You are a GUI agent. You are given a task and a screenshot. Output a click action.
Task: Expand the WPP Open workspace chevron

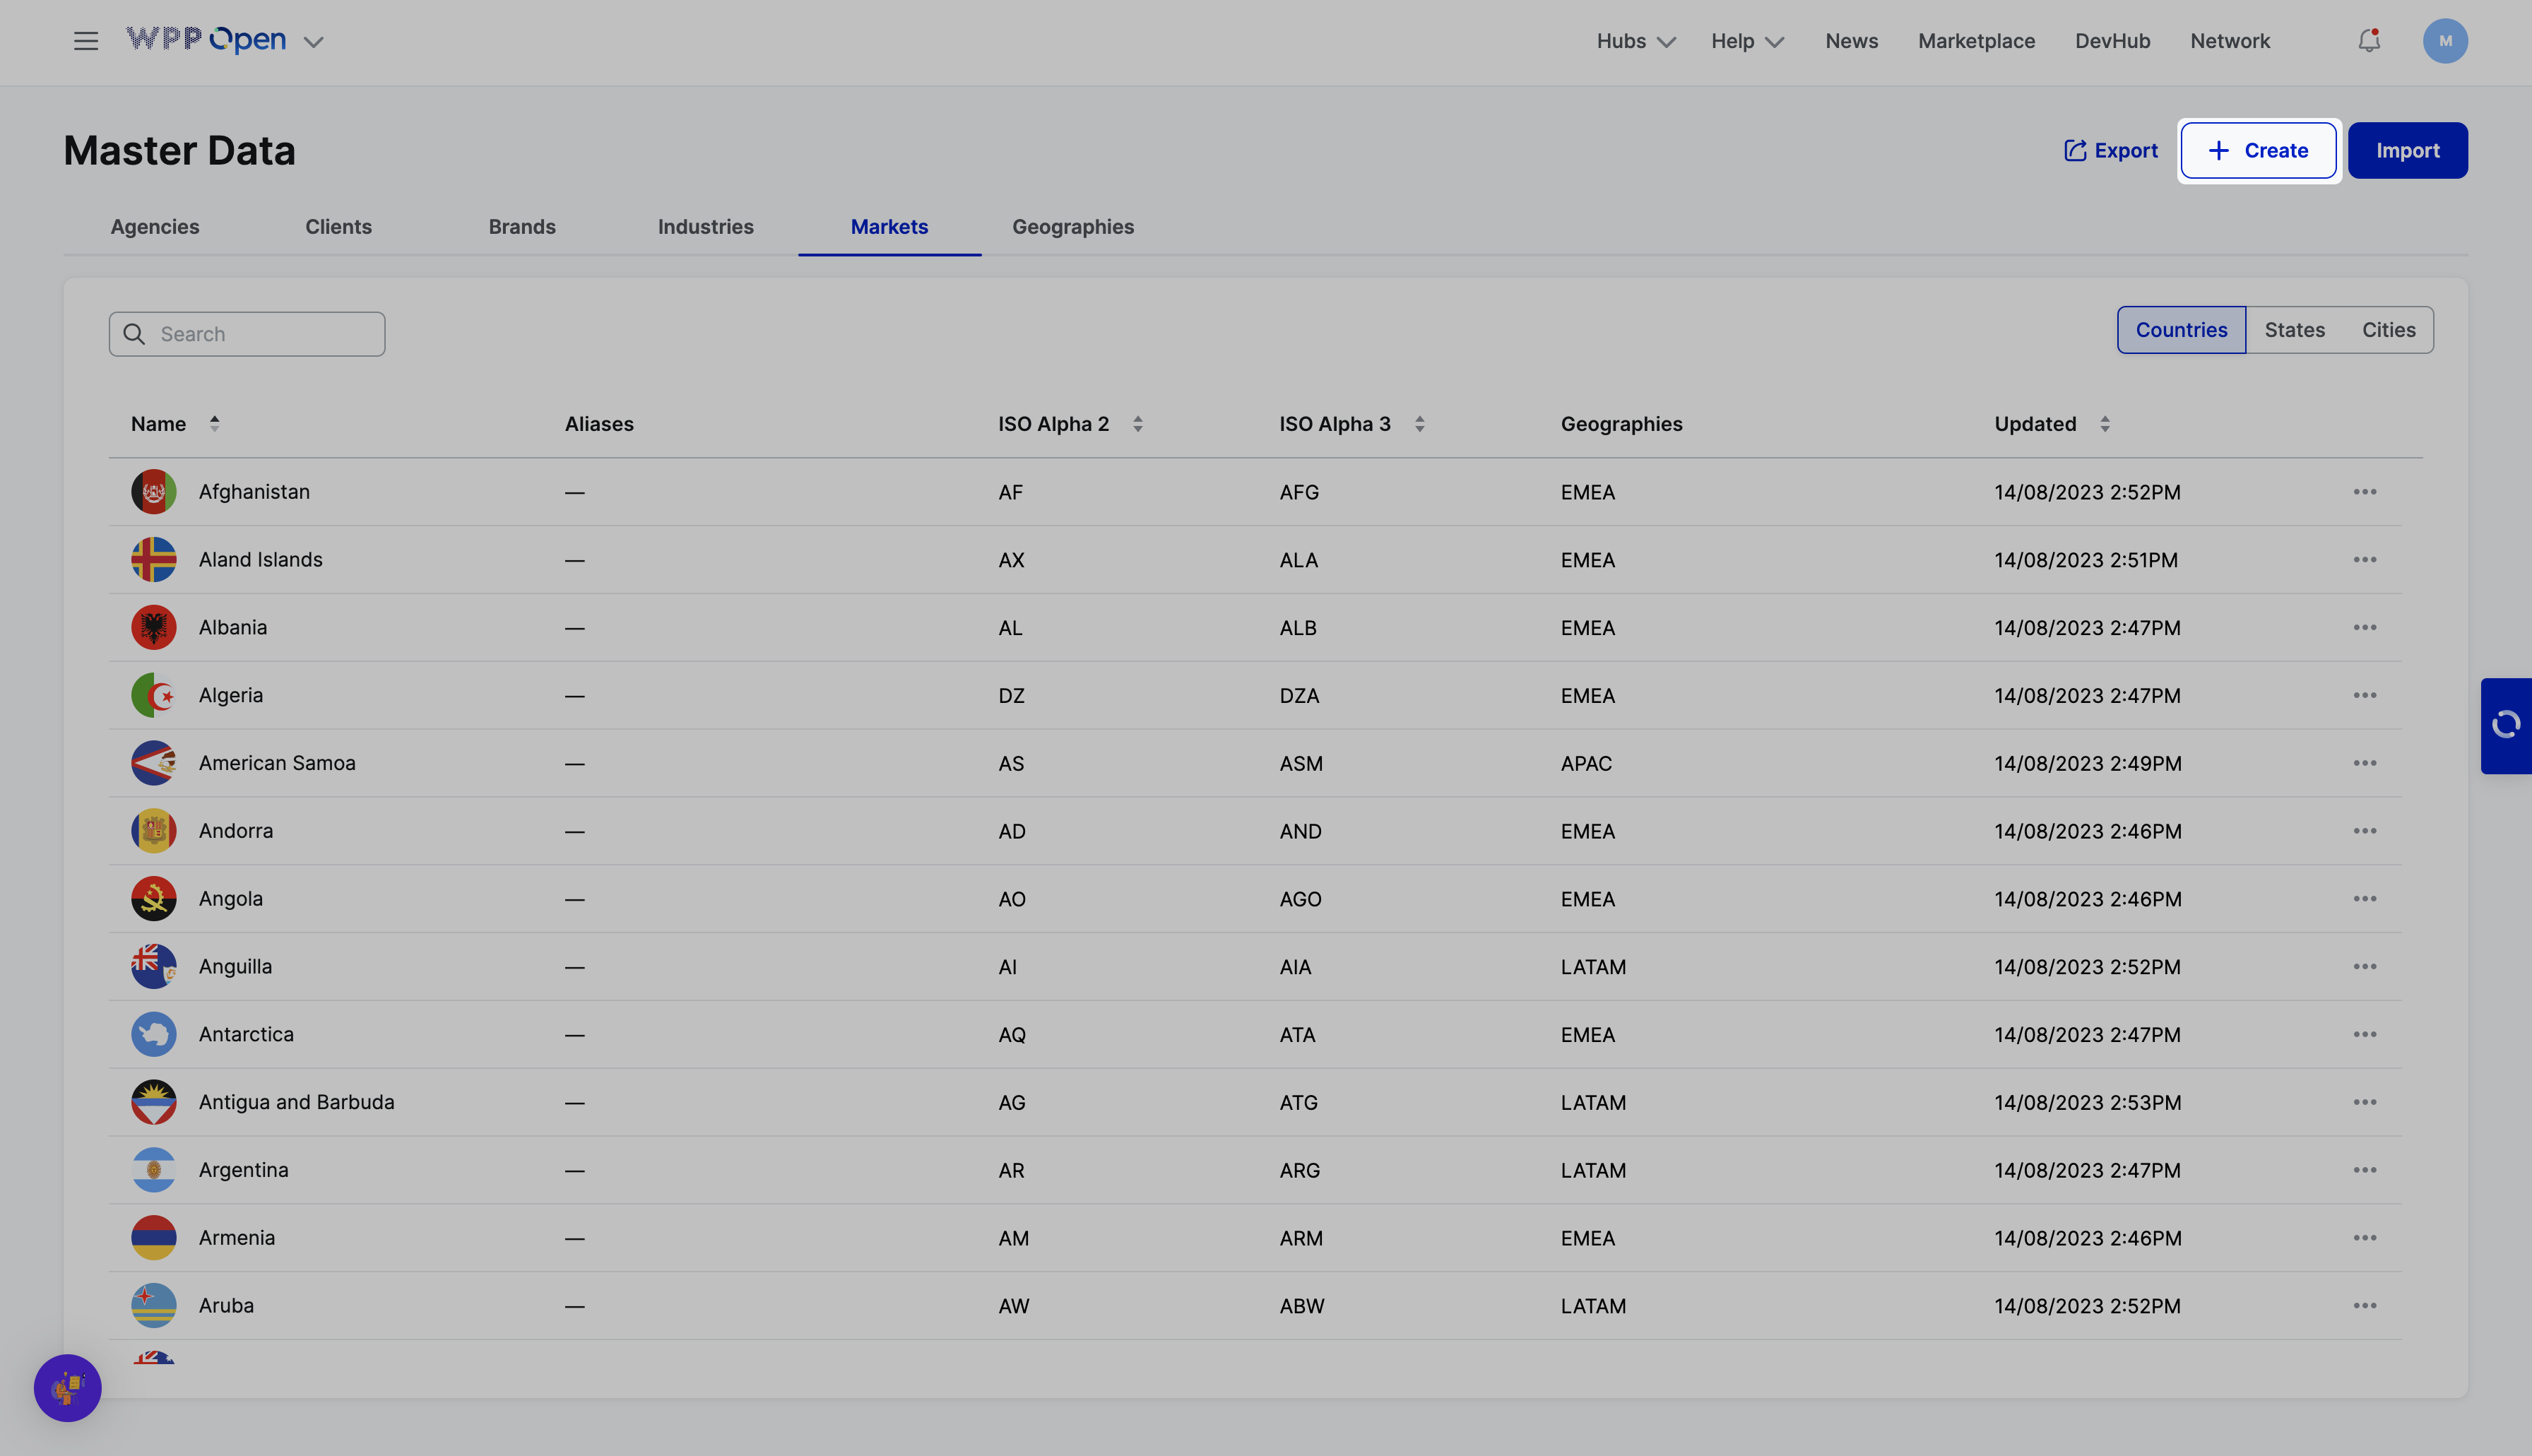click(314, 42)
